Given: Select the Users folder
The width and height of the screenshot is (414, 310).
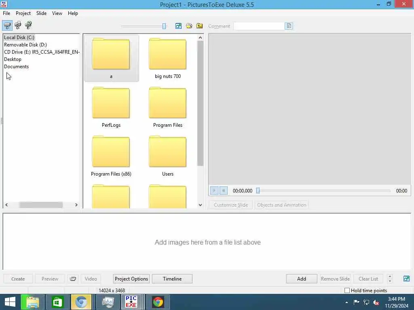Looking at the screenshot, I should click(168, 156).
